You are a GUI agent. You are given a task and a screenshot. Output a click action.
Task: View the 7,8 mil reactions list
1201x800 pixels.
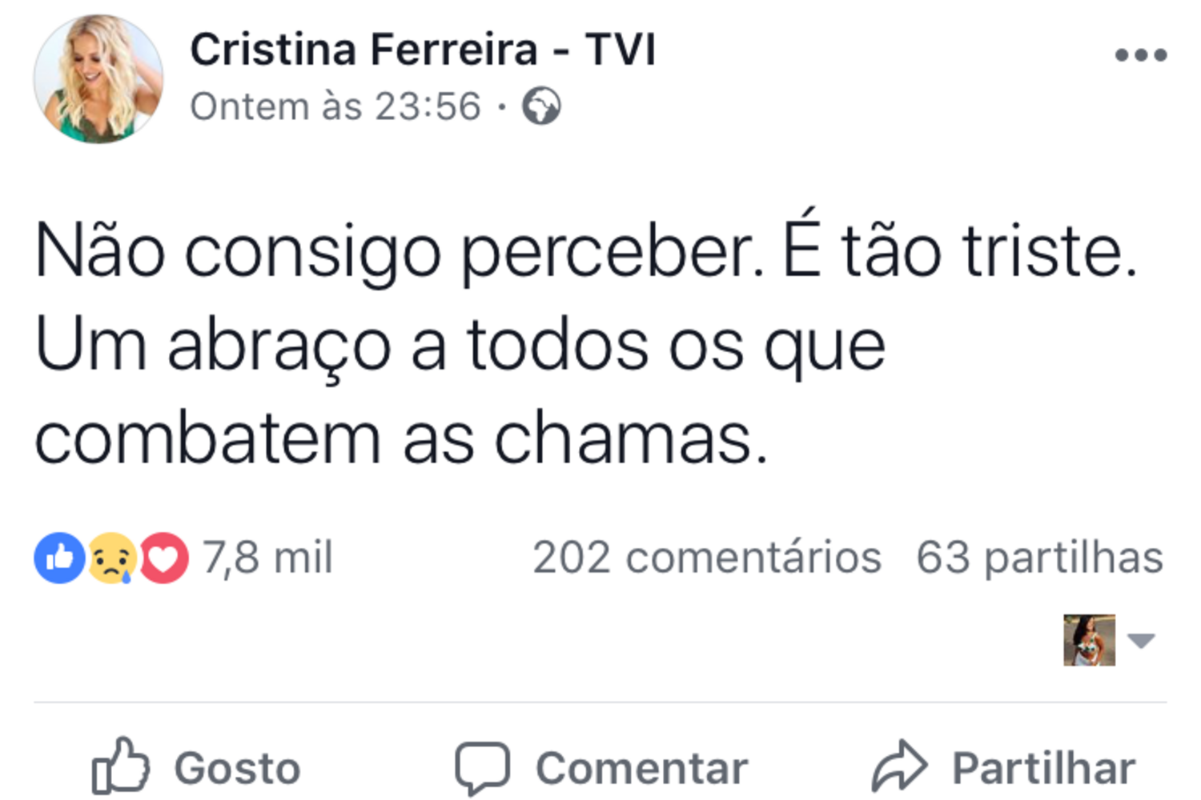(267, 558)
